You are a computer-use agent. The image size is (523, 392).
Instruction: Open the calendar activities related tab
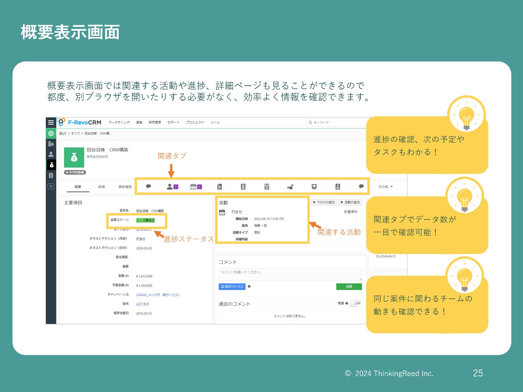point(196,187)
